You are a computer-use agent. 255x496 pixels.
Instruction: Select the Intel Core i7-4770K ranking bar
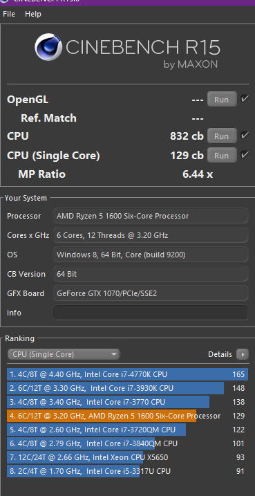[127, 374]
